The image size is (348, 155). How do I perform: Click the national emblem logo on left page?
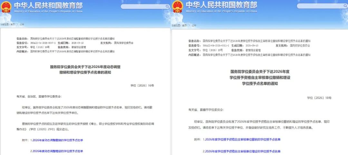[6, 7]
